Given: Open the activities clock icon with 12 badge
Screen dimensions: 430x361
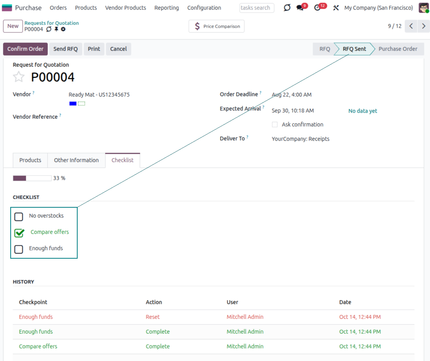Looking at the screenshot, I should coord(318,8).
